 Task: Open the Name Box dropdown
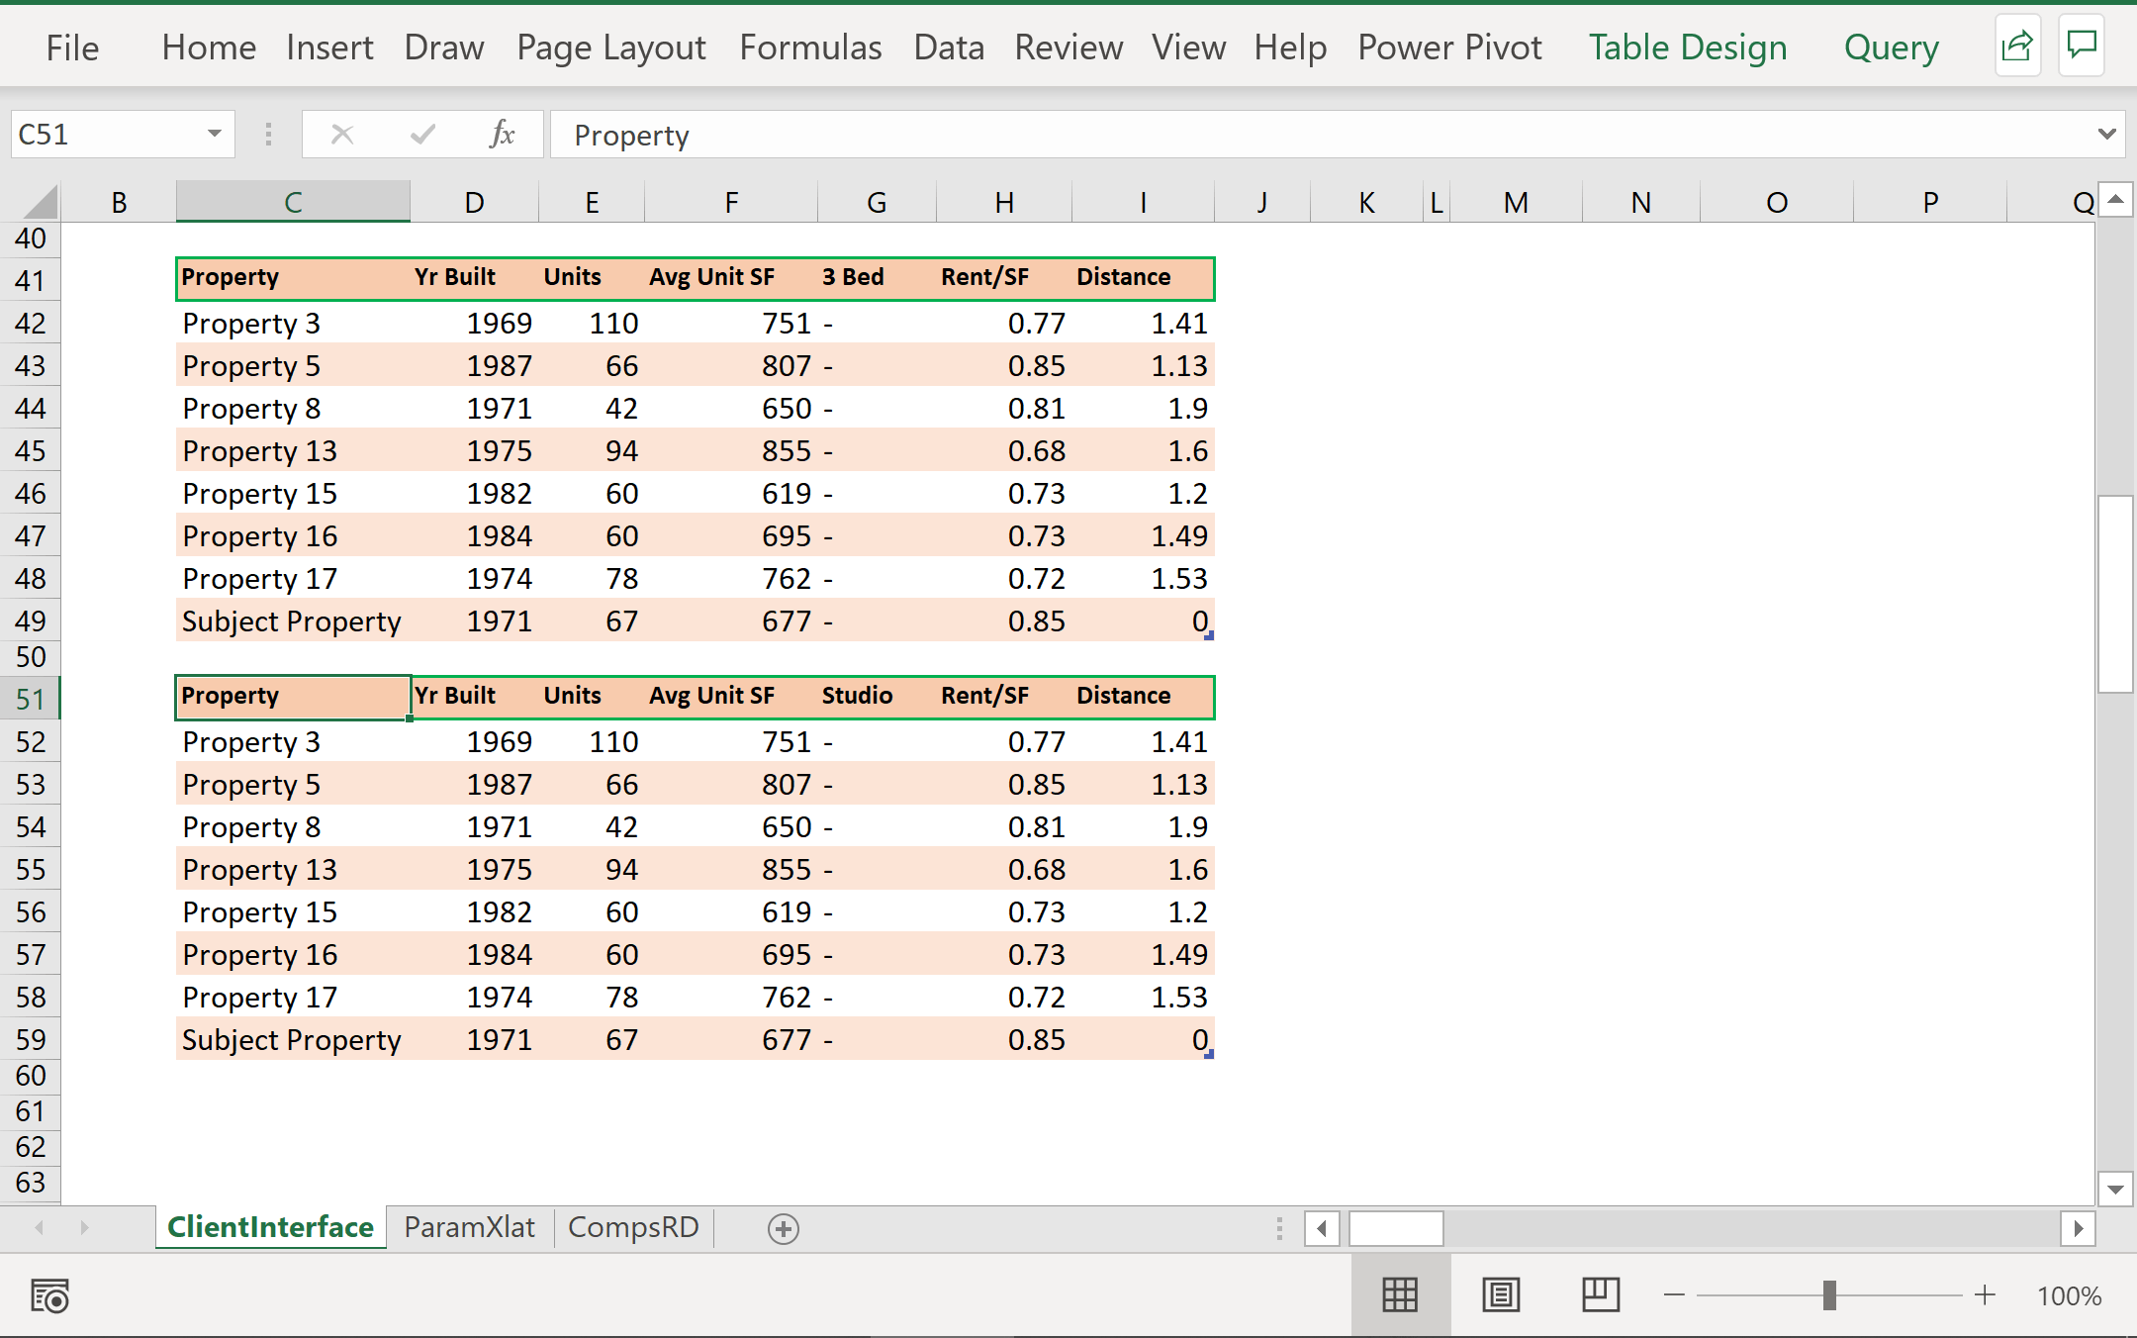(214, 135)
